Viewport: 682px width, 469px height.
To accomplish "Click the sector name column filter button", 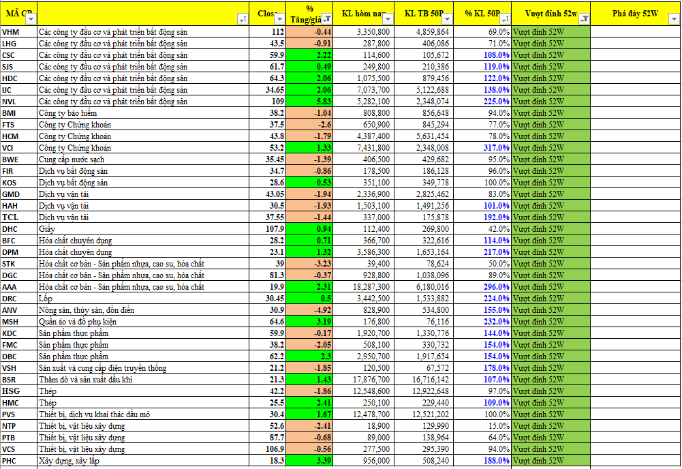I will coord(243,19).
